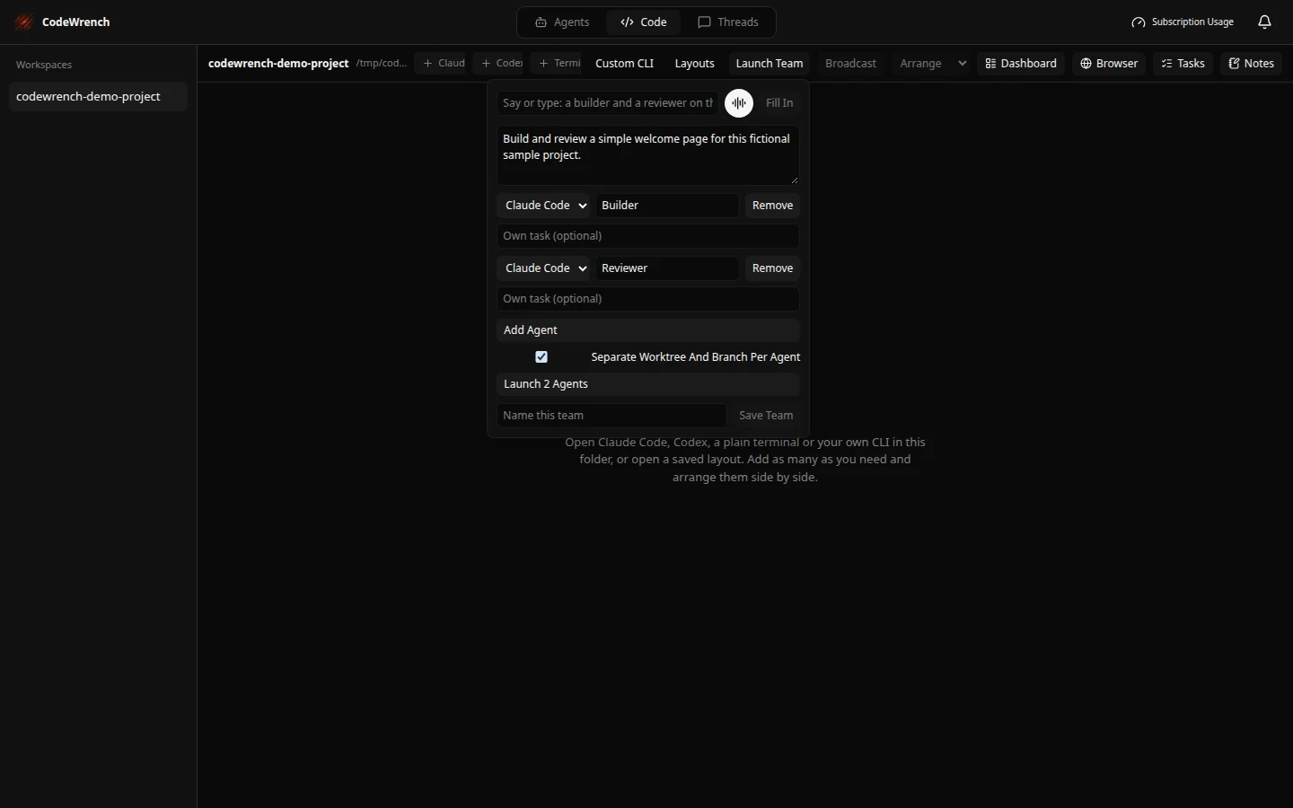Viewport: 1293px width, 808px height.
Task: Click the codewrench-demo-project title in toolbar
Action: point(278,64)
